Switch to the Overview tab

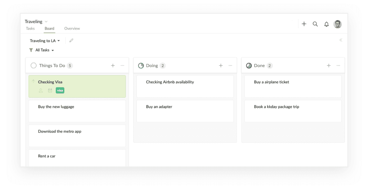click(x=72, y=29)
